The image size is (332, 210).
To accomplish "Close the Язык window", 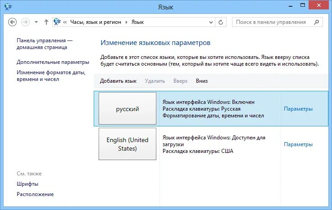I will pos(318,5).
